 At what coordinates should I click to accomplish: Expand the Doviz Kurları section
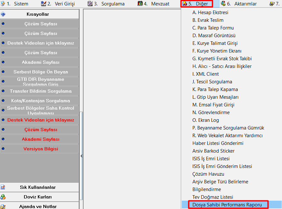point(38,197)
